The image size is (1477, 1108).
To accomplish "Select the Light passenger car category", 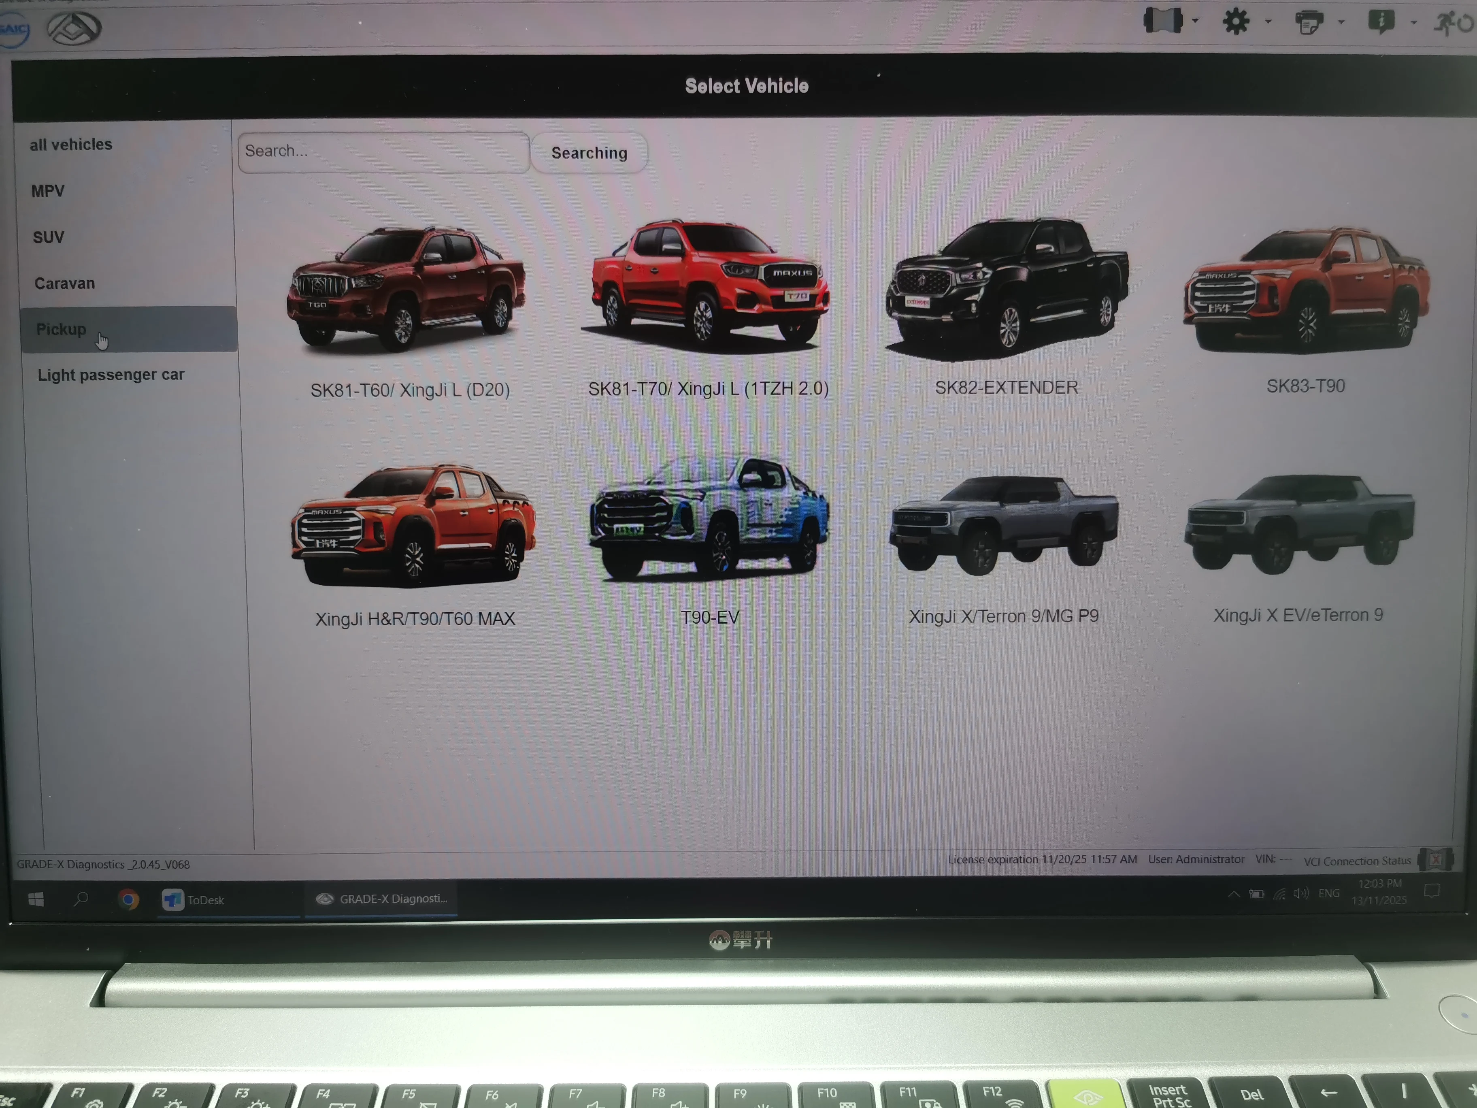I will [111, 375].
